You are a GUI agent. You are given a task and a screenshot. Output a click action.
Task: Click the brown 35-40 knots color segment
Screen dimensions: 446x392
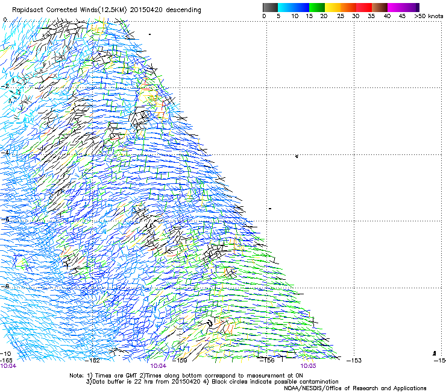coord(380,7)
